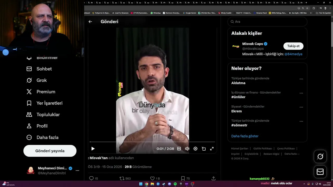Repost the post with 563 reposts
Viewport: 333px width, 187px height.
click(125, 178)
